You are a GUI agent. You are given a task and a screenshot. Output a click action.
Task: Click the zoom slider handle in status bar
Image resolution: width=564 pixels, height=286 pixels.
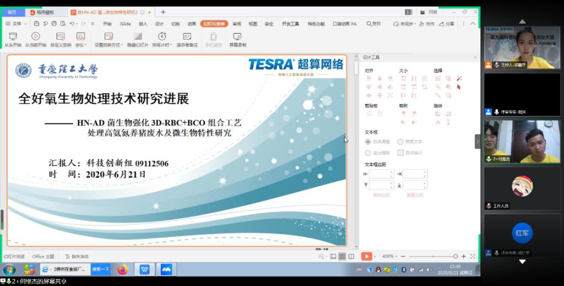pyautogui.click(x=455, y=256)
